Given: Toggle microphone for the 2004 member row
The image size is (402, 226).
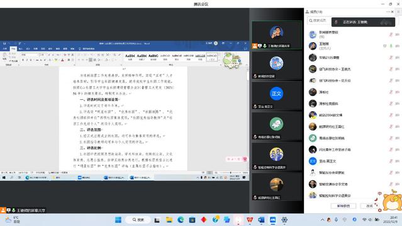Looking at the screenshot, I should pyautogui.click(x=391, y=115).
